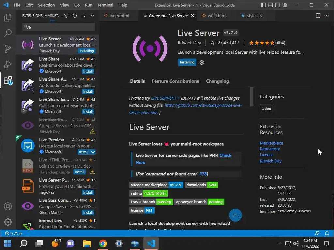Select the Details tab
Image resolution: width=334 pixels, height=250 pixels.
coord(137,81)
